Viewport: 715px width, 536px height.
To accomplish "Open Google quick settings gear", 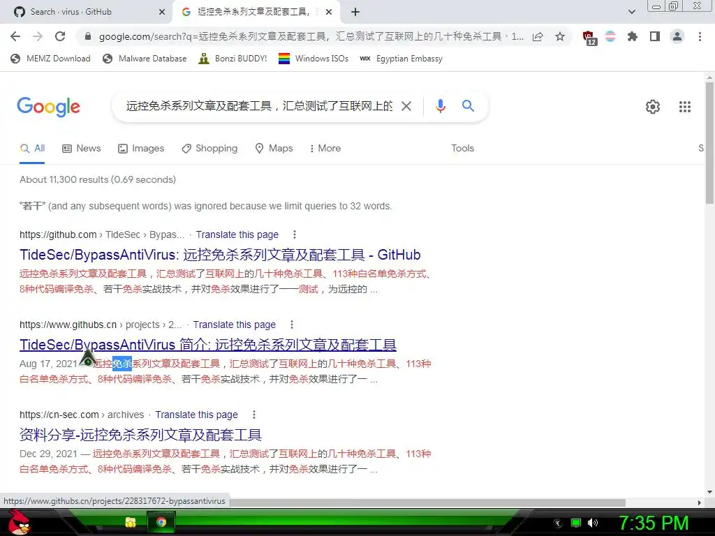I will pyautogui.click(x=653, y=107).
